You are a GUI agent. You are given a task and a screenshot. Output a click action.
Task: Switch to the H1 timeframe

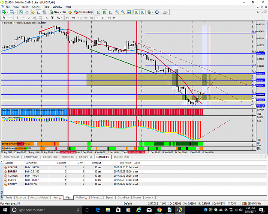(91, 18)
